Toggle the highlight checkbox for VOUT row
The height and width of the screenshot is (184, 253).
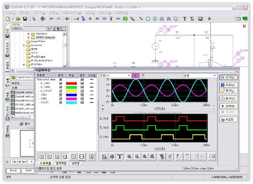pyautogui.click(x=82, y=103)
